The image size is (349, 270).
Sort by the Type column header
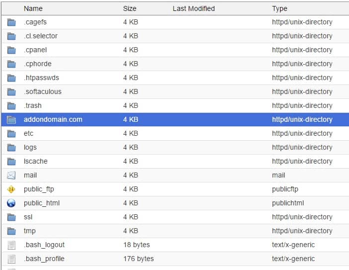pos(279,8)
